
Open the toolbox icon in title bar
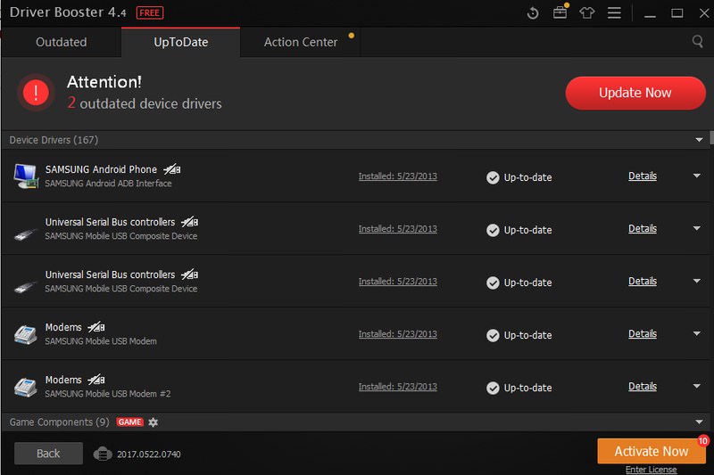click(x=560, y=12)
